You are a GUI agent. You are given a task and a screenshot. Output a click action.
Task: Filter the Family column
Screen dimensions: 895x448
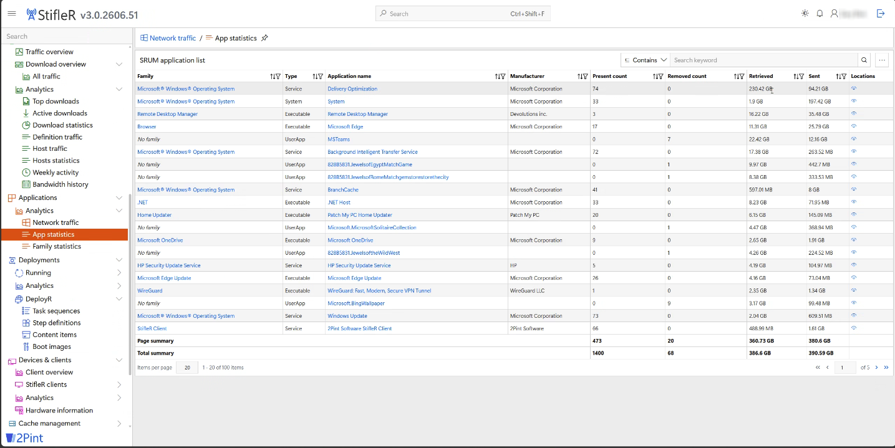pyautogui.click(x=278, y=77)
